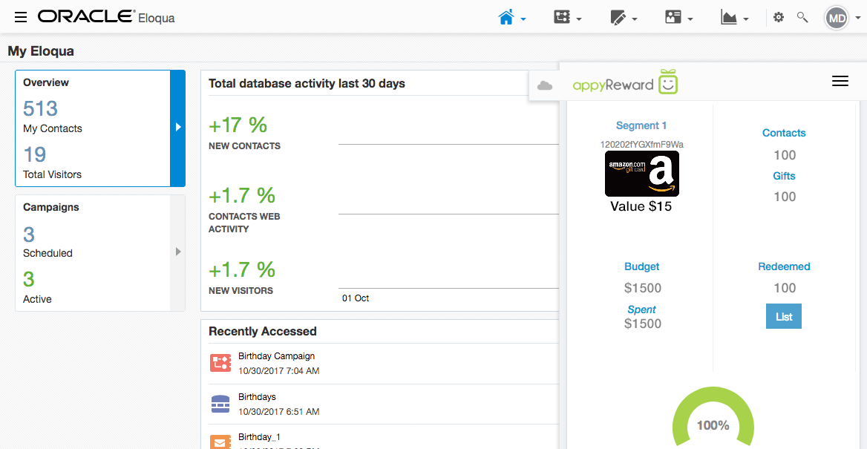
Task: Open the Settings gear icon
Action: (779, 17)
